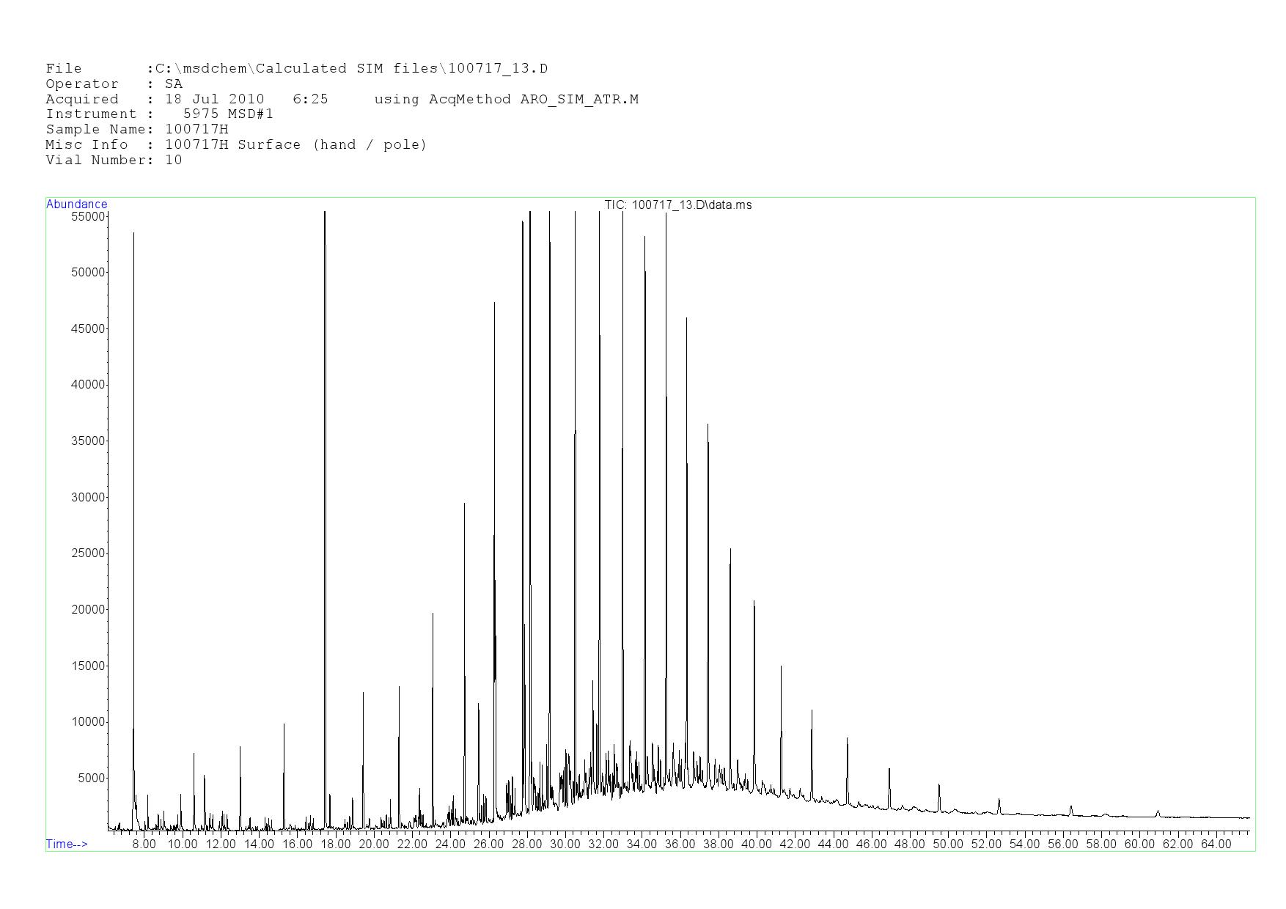Click the tall peak apex just before 8.00 minutes
Image resolution: width=1286 pixels, height=909 pixels.
[133, 234]
